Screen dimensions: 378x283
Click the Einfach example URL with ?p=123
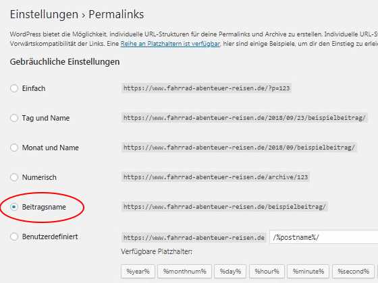point(207,88)
